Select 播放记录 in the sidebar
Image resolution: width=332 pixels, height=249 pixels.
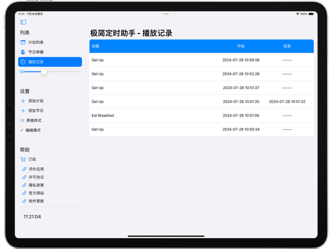(50, 62)
